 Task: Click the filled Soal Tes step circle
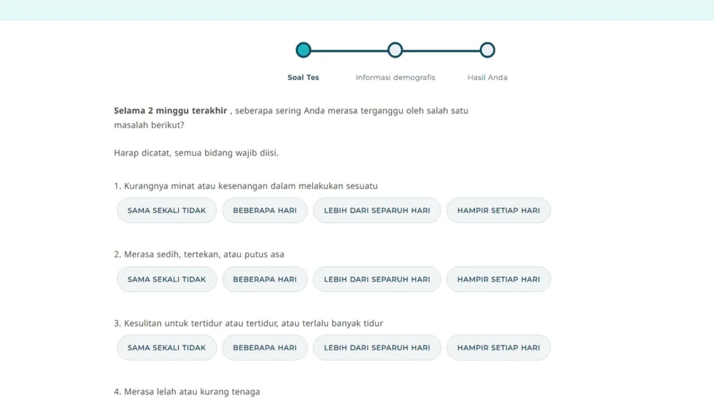point(303,50)
